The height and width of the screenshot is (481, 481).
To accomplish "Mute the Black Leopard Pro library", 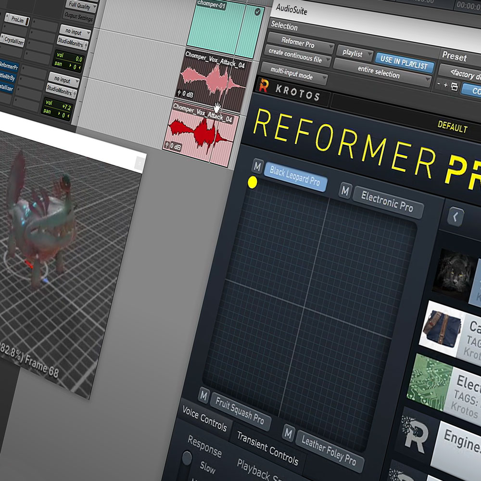I will pos(258,167).
